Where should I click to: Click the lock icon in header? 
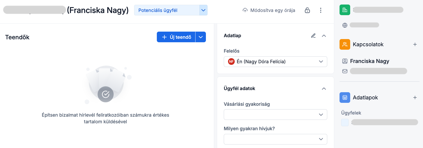pyautogui.click(x=307, y=10)
